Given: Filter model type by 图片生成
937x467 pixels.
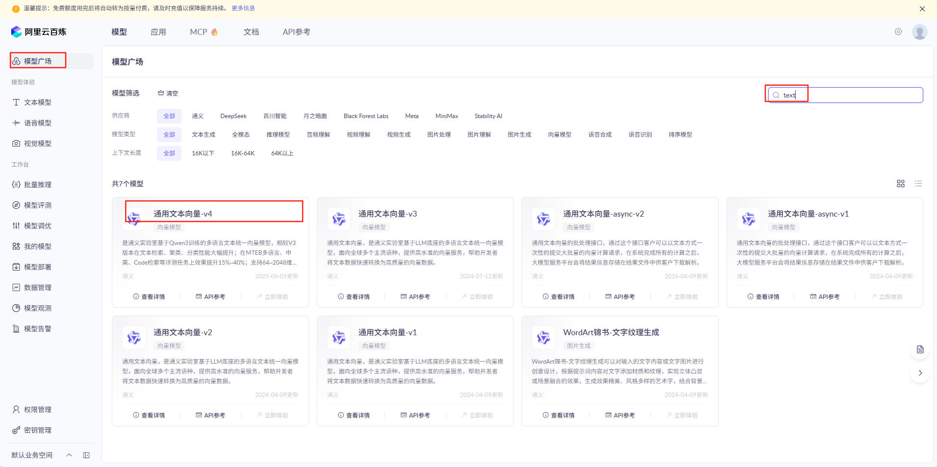Looking at the screenshot, I should tap(520, 135).
